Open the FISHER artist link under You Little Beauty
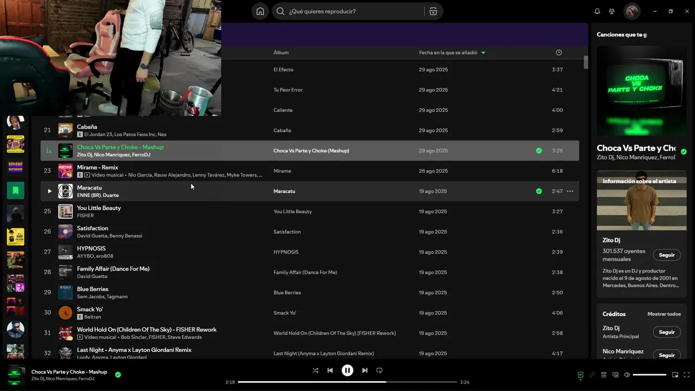Image resolution: width=695 pixels, height=391 pixels. [x=85, y=216]
